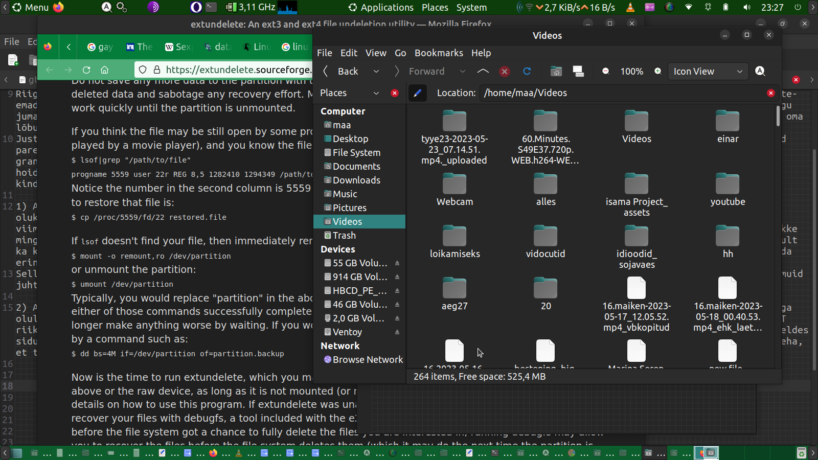Viewport: 818px width, 460px height.
Task: Open the Go menu
Action: [x=400, y=53]
